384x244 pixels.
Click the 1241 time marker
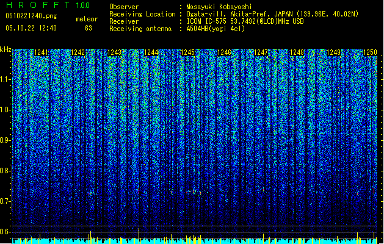41,52
